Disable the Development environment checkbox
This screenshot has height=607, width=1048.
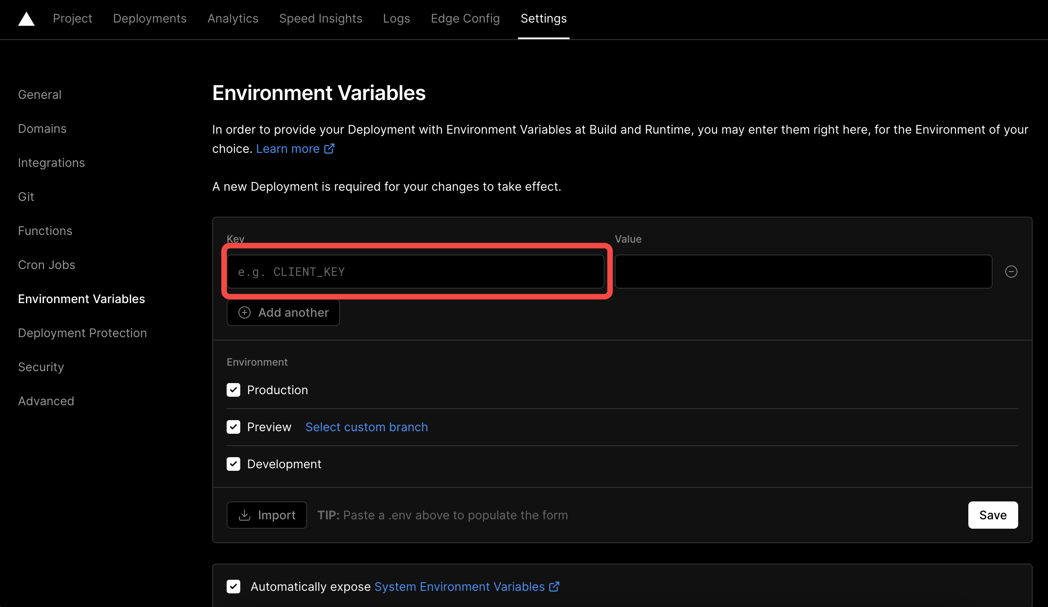pyautogui.click(x=233, y=464)
